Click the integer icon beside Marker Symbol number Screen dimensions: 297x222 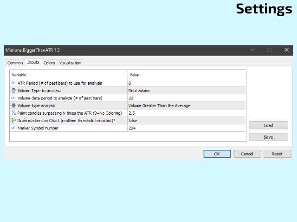[x=13, y=128]
